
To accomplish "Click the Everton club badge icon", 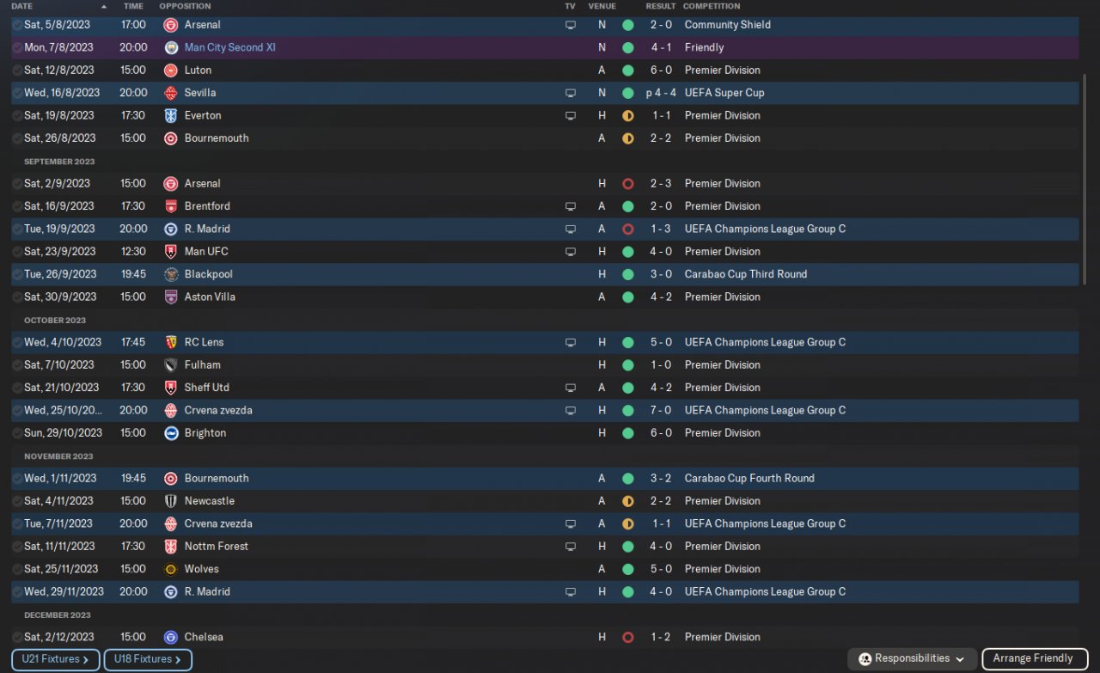I will (x=171, y=115).
